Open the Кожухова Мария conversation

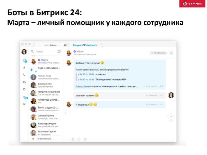[x=45, y=125]
